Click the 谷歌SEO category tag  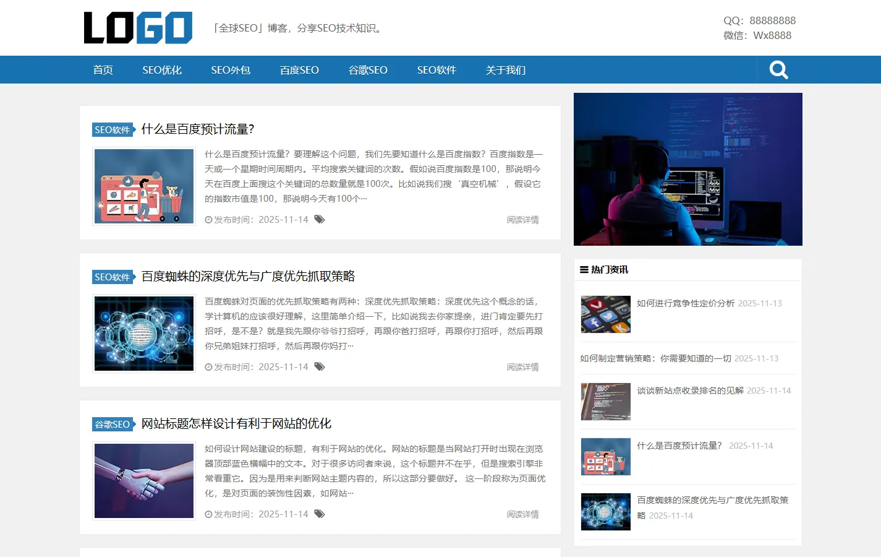coord(114,425)
